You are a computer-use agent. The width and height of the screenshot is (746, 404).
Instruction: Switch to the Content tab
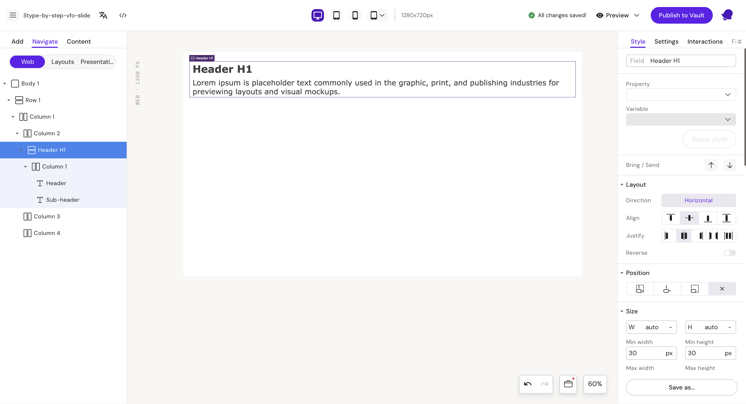pyautogui.click(x=79, y=42)
